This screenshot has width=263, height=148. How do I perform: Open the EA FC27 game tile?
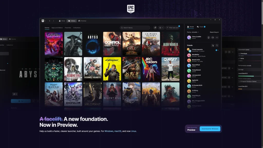171,69
